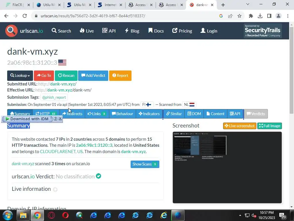The height and width of the screenshot is (221, 294).
Task: Open the Blog link in navbar
Action: [x=132, y=31]
